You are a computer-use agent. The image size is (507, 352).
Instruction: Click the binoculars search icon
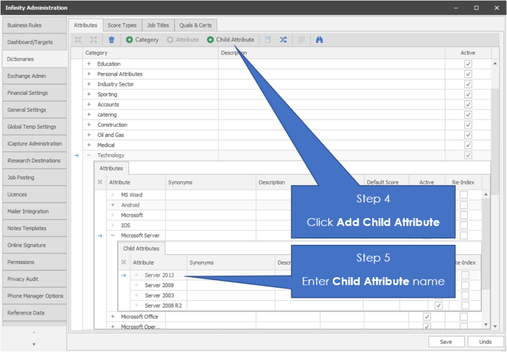pyautogui.click(x=319, y=40)
